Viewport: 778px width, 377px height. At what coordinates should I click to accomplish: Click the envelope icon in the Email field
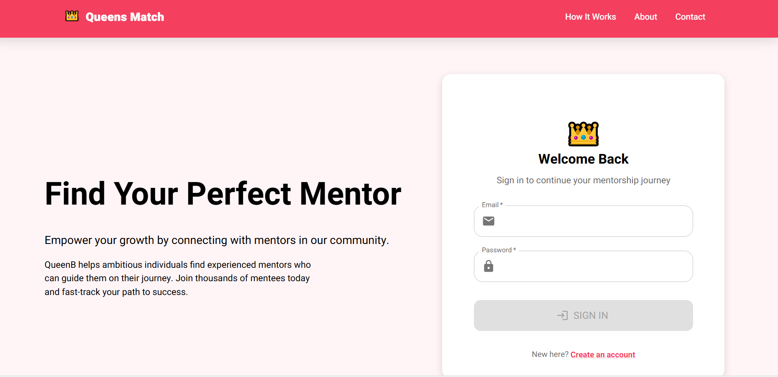[x=489, y=221]
